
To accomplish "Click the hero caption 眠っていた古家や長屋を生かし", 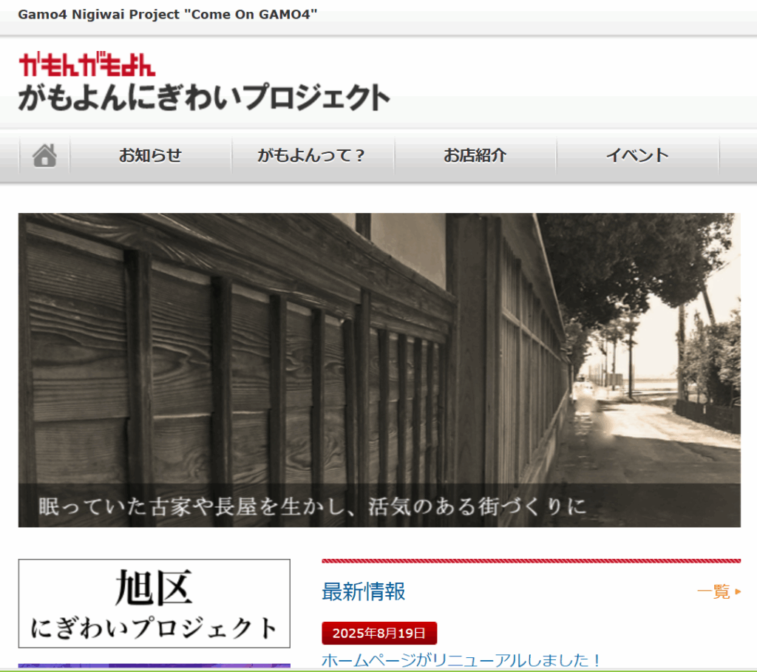I will pyautogui.click(x=312, y=506).
